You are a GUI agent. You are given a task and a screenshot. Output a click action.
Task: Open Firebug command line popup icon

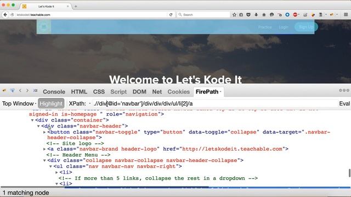click(35, 90)
